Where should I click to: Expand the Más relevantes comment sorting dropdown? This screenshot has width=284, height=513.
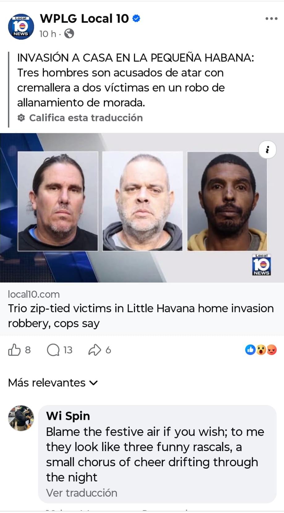tap(53, 383)
